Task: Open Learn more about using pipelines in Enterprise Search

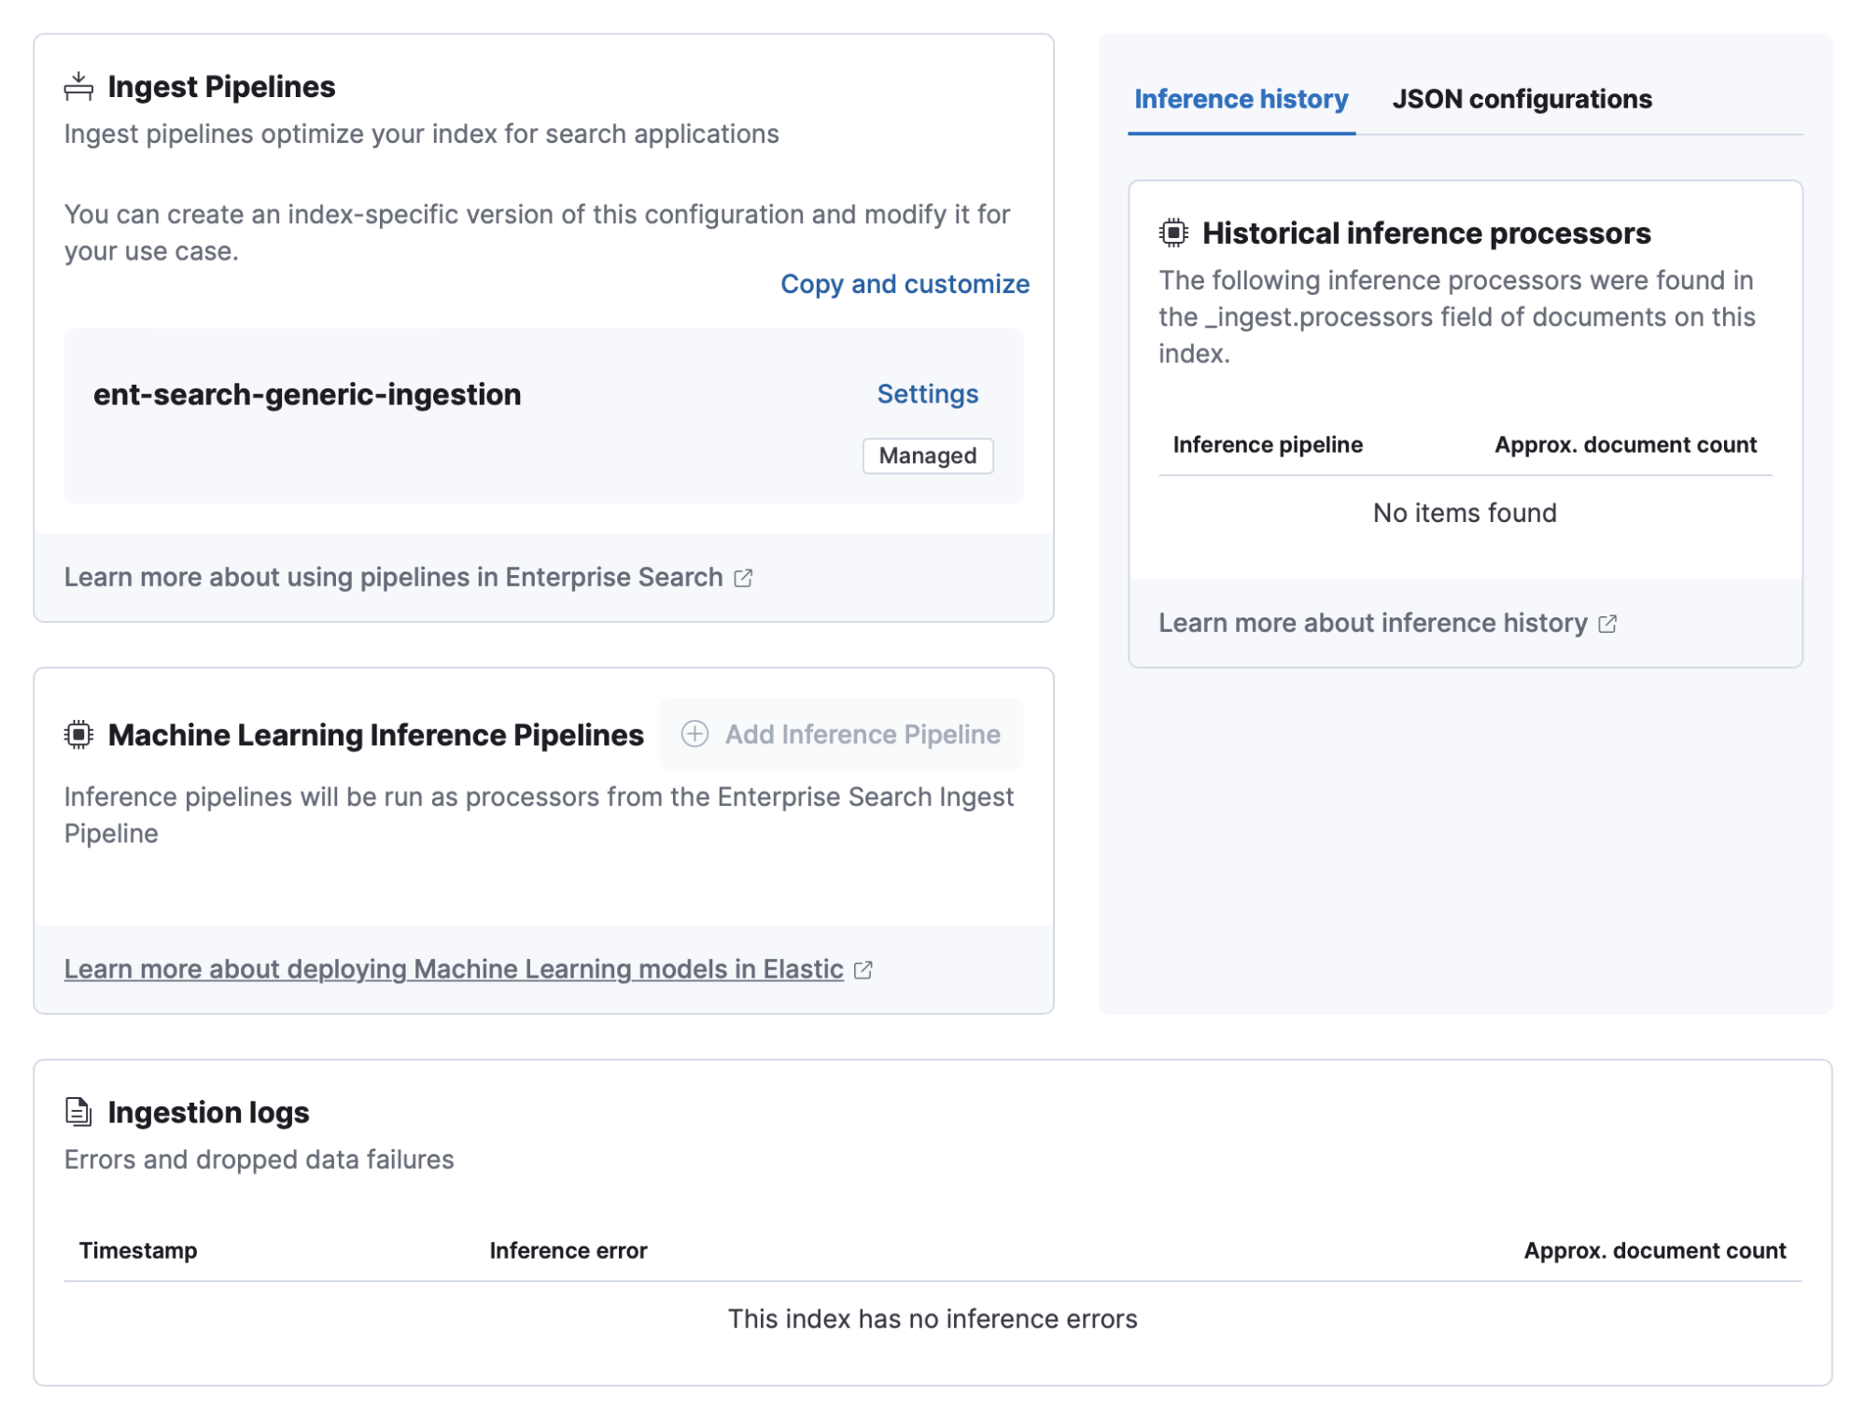Action: pos(393,577)
